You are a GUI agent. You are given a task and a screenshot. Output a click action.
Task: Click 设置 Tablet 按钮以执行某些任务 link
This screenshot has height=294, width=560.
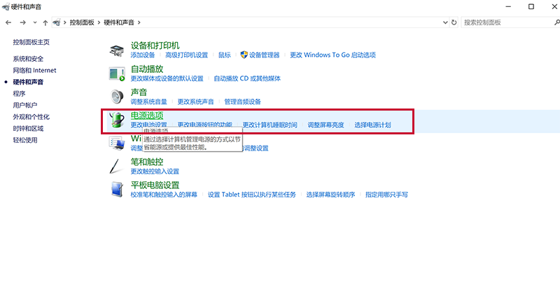(x=252, y=195)
